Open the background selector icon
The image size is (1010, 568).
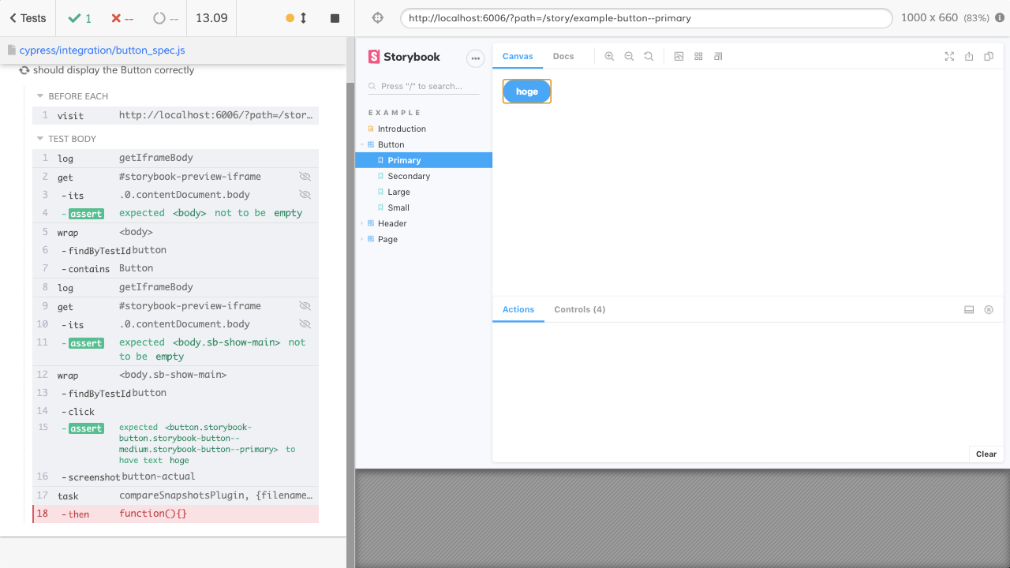(x=679, y=56)
